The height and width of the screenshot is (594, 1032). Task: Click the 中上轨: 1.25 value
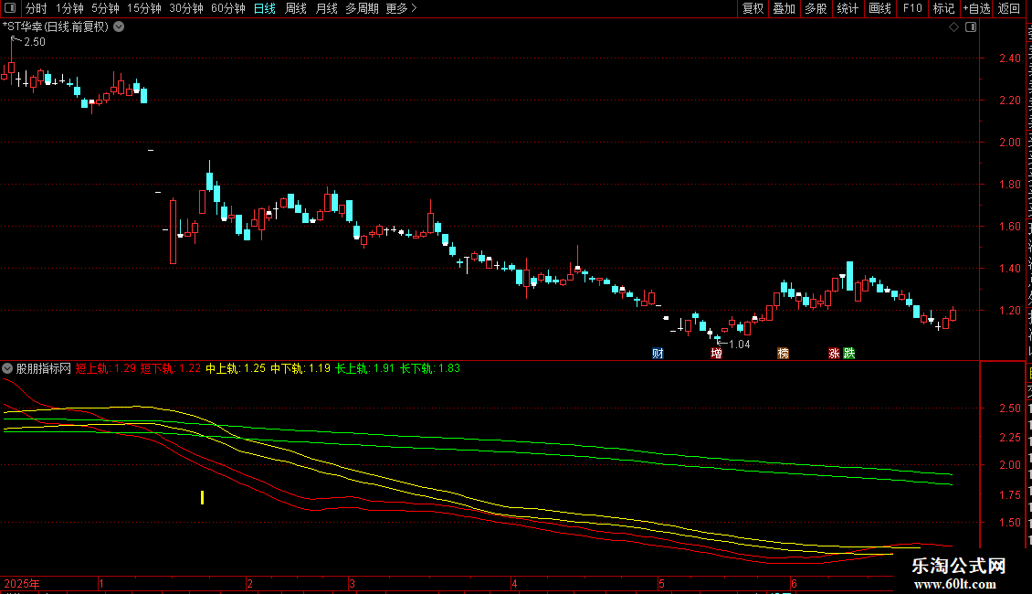click(x=236, y=368)
